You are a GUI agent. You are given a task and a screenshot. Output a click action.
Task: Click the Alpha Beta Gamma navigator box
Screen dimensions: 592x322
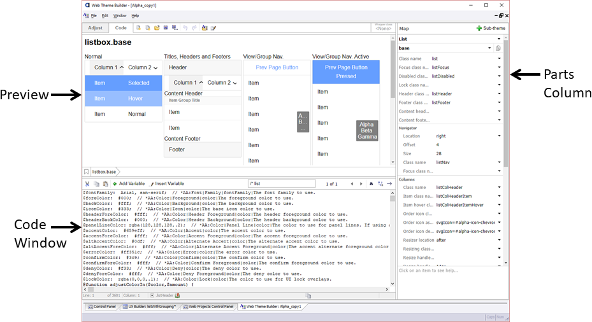[366, 131]
